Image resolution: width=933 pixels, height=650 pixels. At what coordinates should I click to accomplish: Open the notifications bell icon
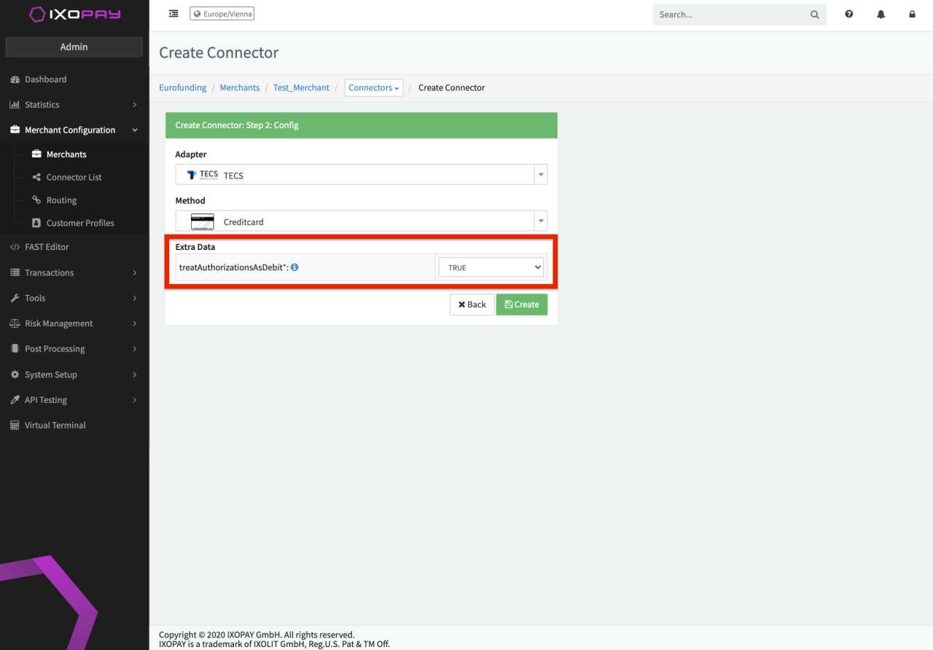(881, 14)
